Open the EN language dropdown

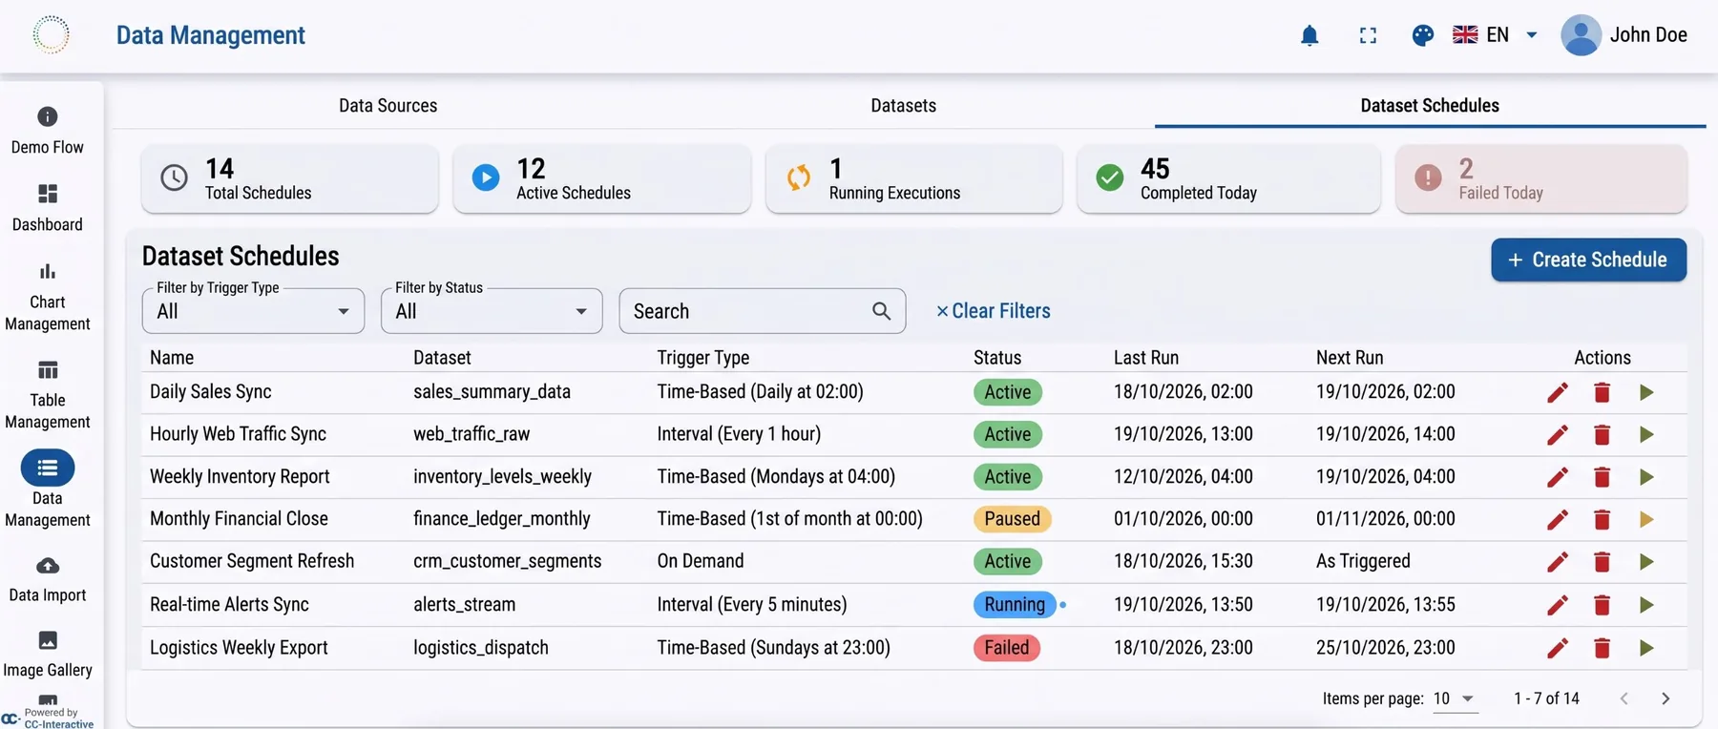(1495, 35)
